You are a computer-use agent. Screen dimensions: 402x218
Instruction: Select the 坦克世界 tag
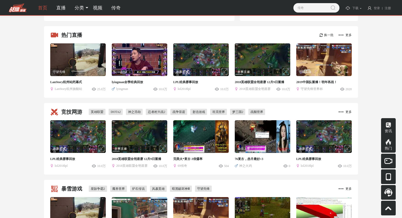click(219, 112)
